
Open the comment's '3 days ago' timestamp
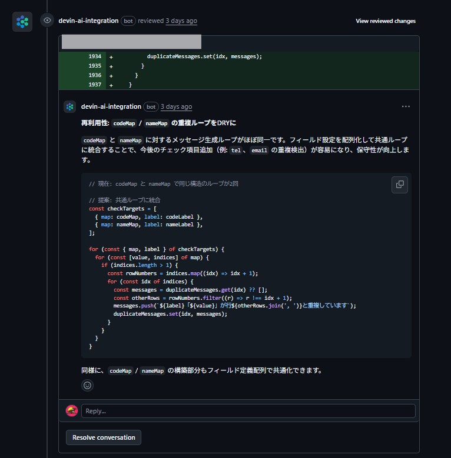click(x=177, y=106)
